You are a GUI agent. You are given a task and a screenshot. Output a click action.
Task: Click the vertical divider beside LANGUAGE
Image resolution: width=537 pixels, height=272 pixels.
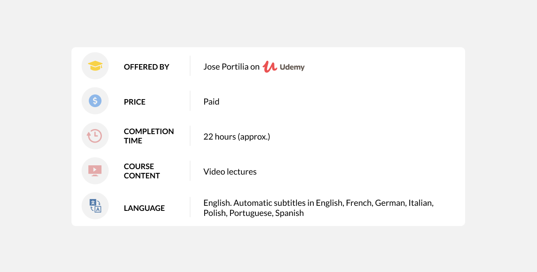pyautogui.click(x=190, y=207)
